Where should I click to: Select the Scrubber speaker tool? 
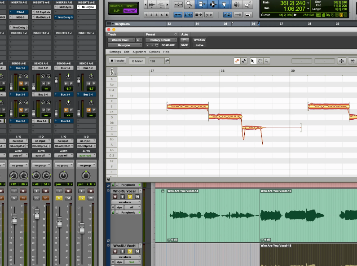click(x=237, y=4)
